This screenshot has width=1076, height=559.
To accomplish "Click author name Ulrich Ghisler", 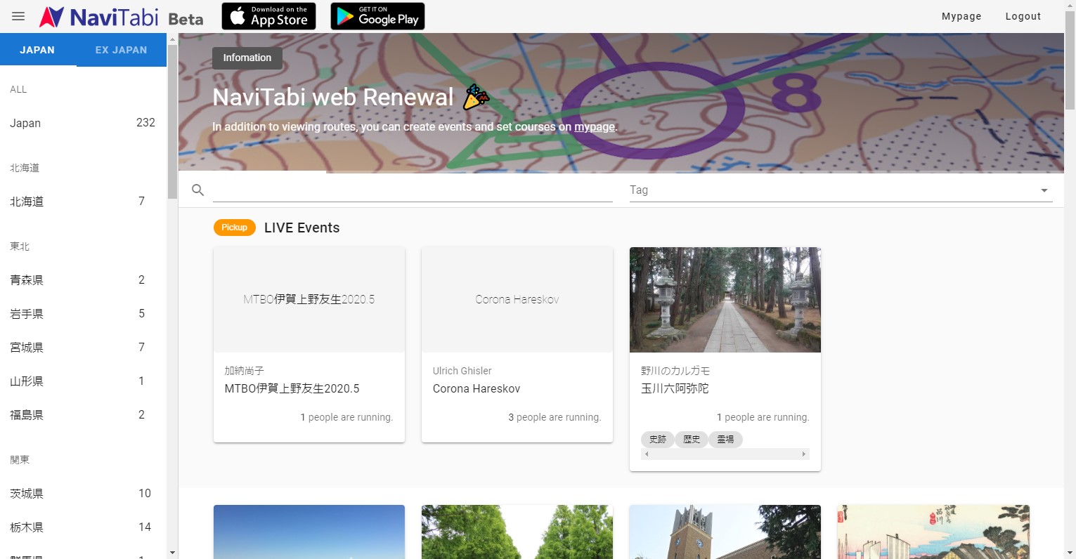I will pyautogui.click(x=462, y=371).
